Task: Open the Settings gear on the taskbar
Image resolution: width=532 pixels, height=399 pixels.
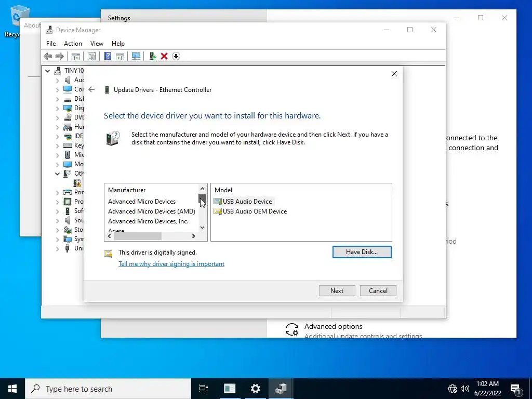Action: (255, 389)
